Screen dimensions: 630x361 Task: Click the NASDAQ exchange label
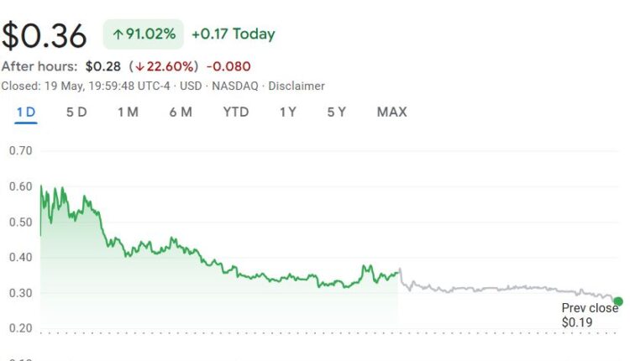(x=236, y=86)
